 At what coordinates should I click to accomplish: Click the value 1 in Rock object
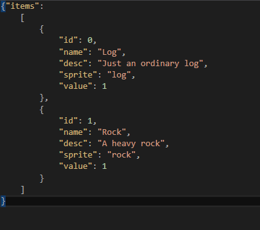(104, 166)
